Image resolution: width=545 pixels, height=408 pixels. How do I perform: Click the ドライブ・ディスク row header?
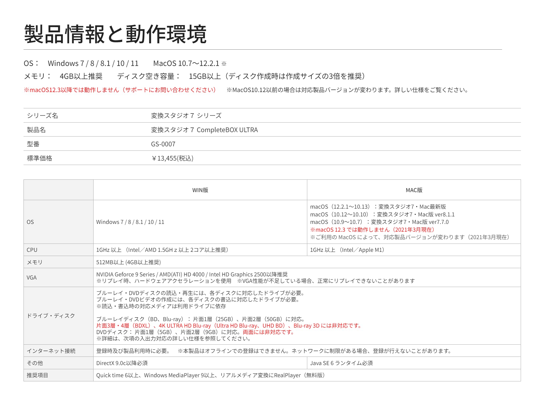51,315
